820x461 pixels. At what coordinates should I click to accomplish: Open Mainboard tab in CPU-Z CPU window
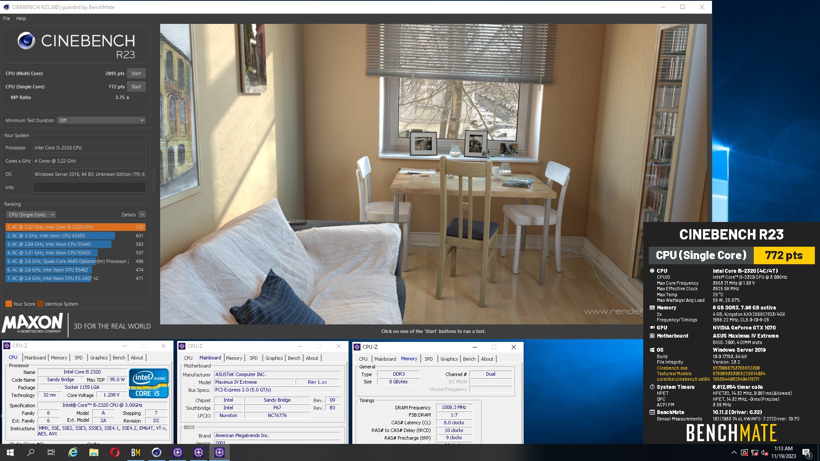pyautogui.click(x=35, y=358)
